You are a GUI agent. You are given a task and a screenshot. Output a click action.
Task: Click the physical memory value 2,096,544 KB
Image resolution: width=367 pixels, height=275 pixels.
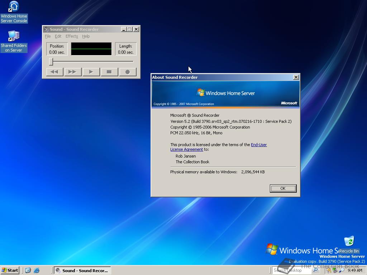point(253,172)
